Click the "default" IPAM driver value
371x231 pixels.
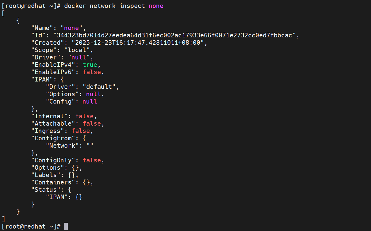(x=101, y=87)
